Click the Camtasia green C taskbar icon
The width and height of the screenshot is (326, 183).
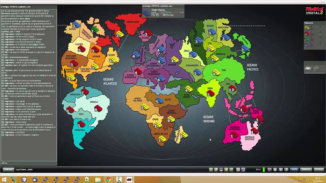119,180
